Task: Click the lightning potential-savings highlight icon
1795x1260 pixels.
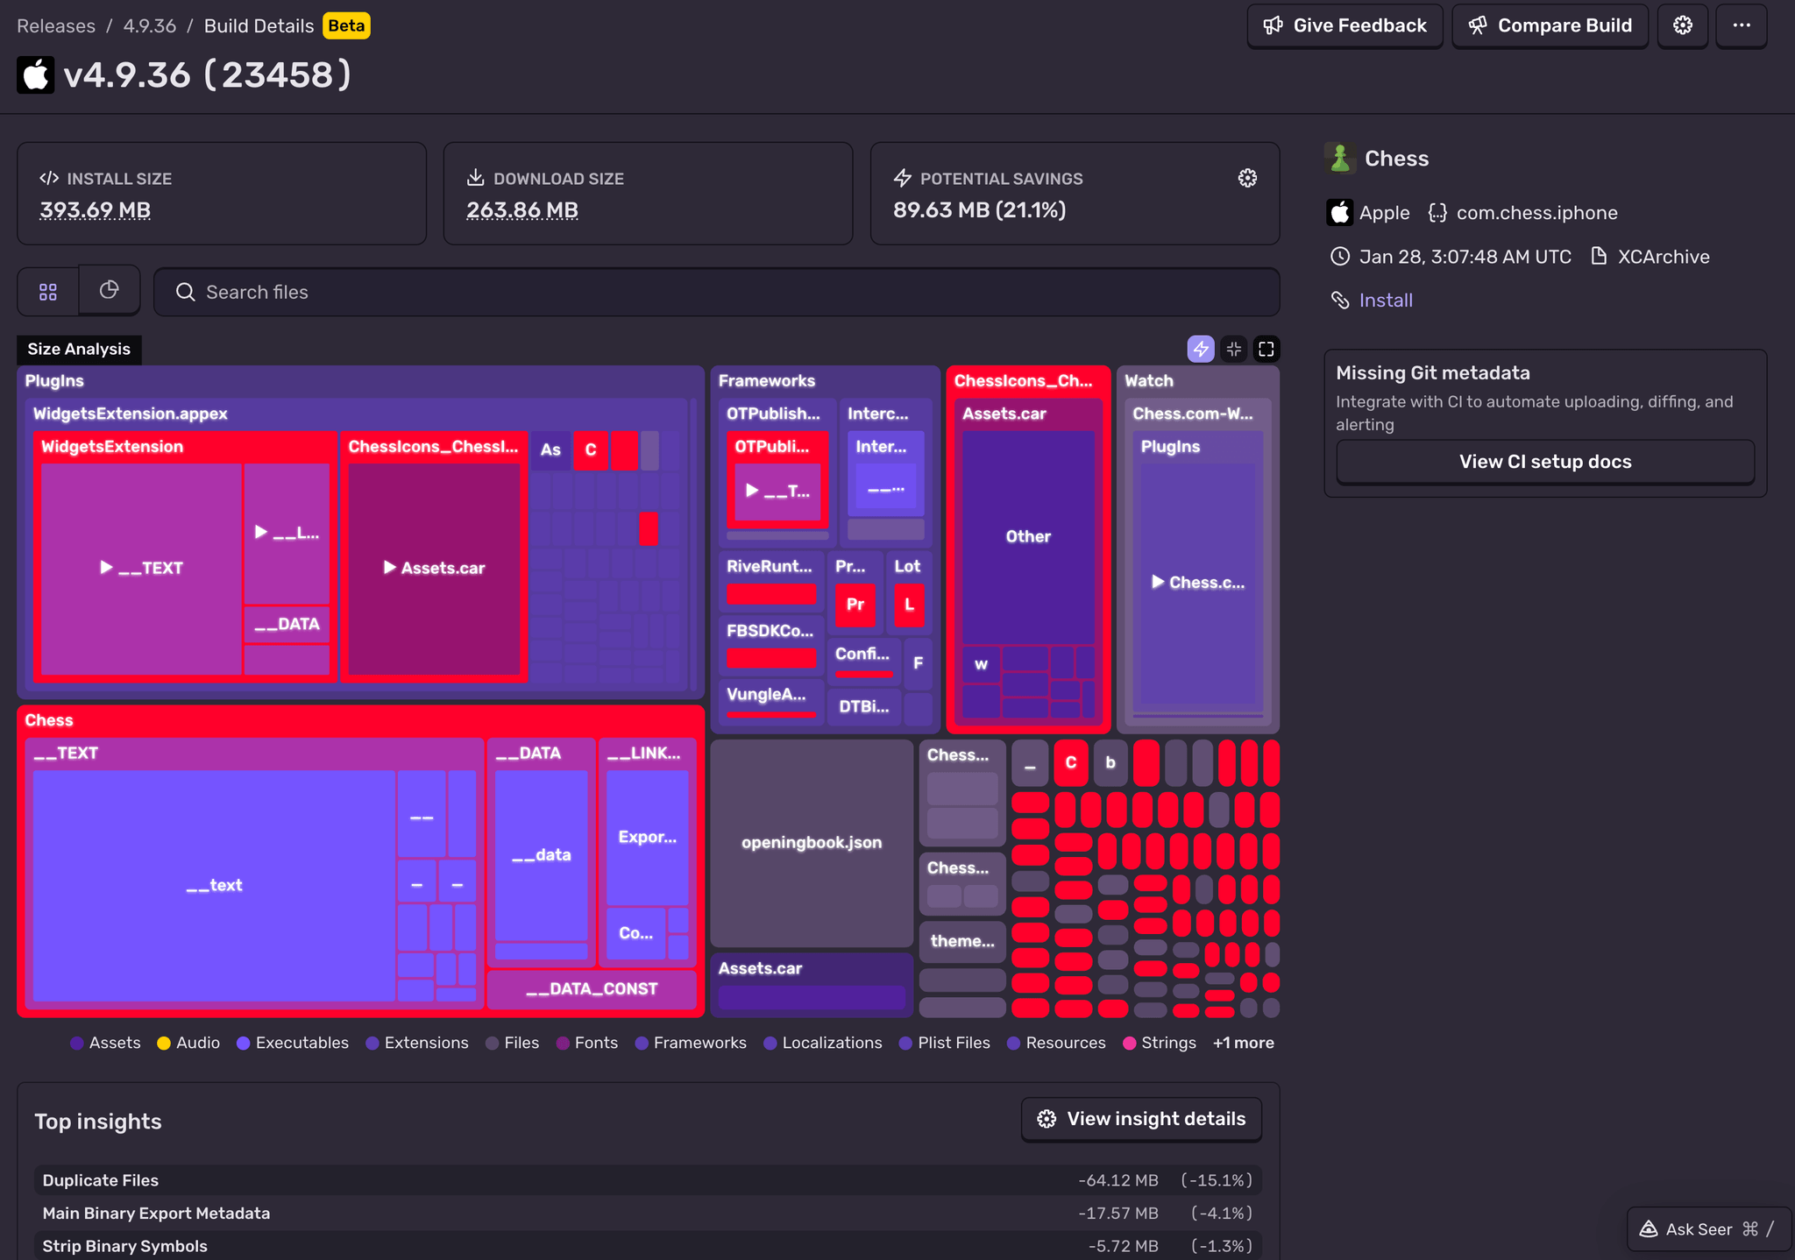Action: [x=1202, y=349]
